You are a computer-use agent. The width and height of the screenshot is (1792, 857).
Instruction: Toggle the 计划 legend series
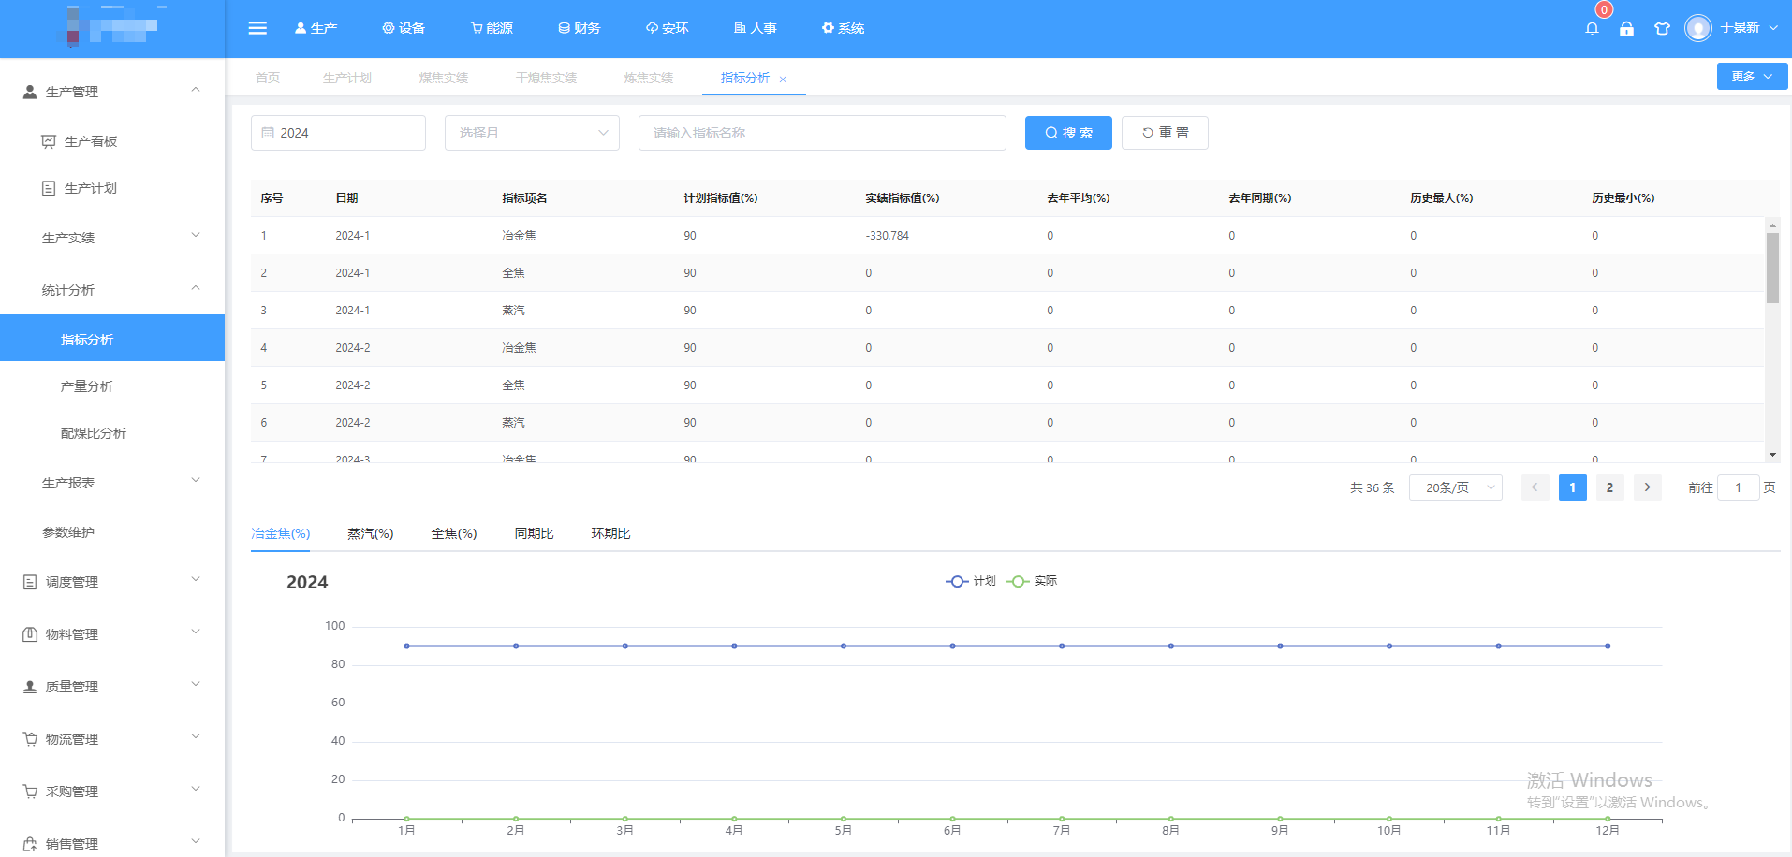click(x=971, y=581)
